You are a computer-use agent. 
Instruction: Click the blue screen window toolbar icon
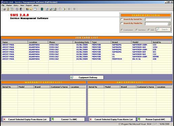click(35, 9)
